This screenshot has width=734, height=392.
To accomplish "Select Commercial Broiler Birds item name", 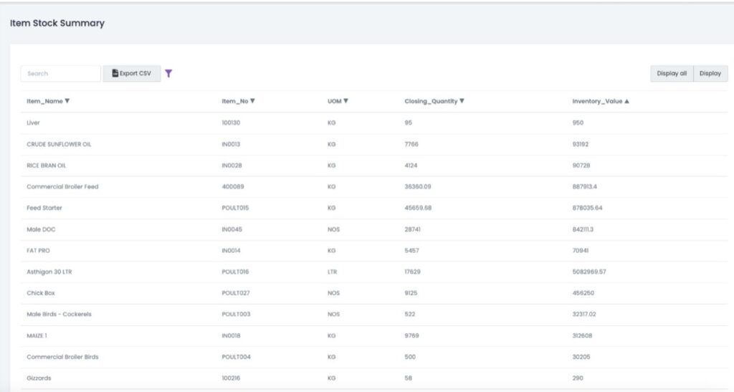I will click(x=63, y=357).
